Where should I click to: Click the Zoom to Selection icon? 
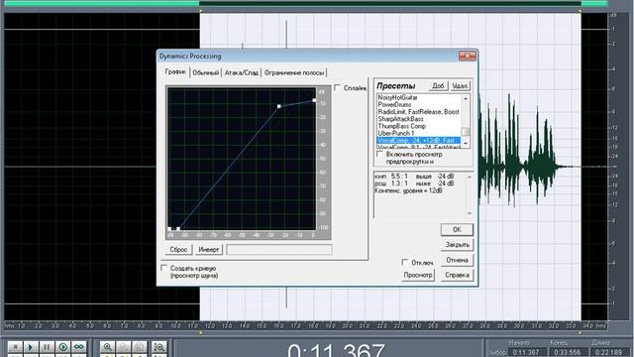tap(159, 347)
